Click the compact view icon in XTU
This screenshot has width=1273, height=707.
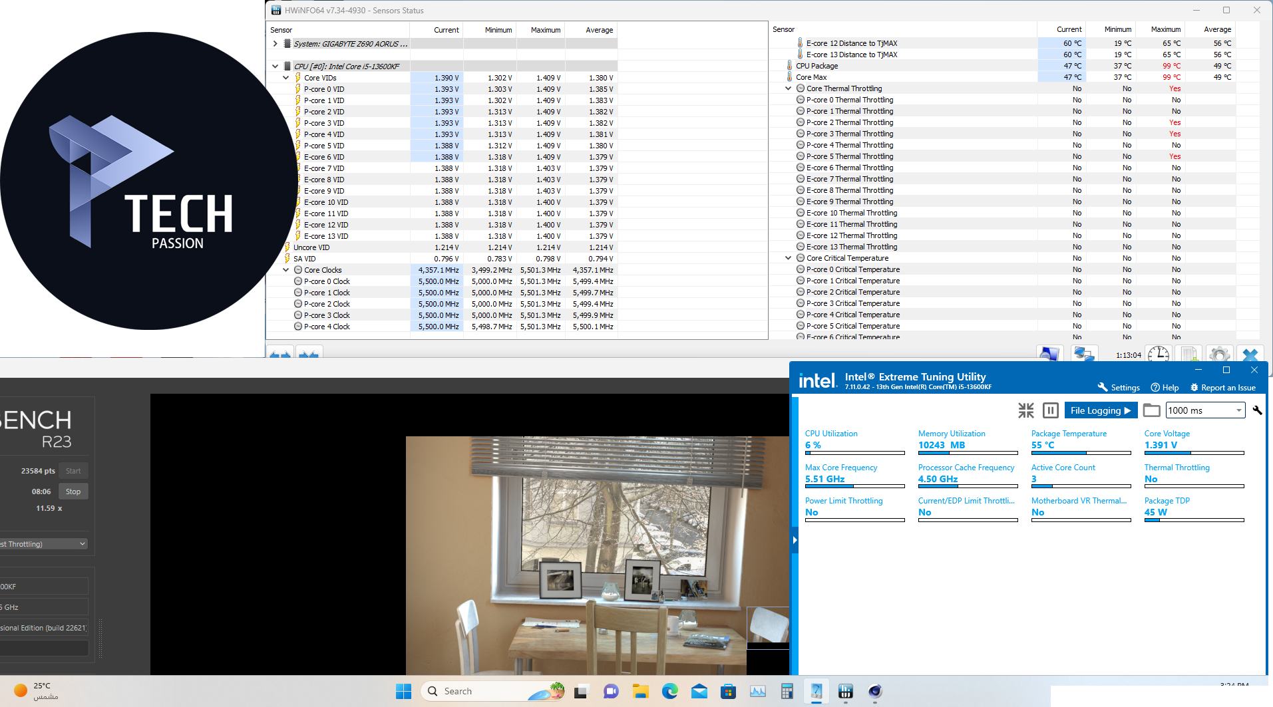[x=1025, y=410]
